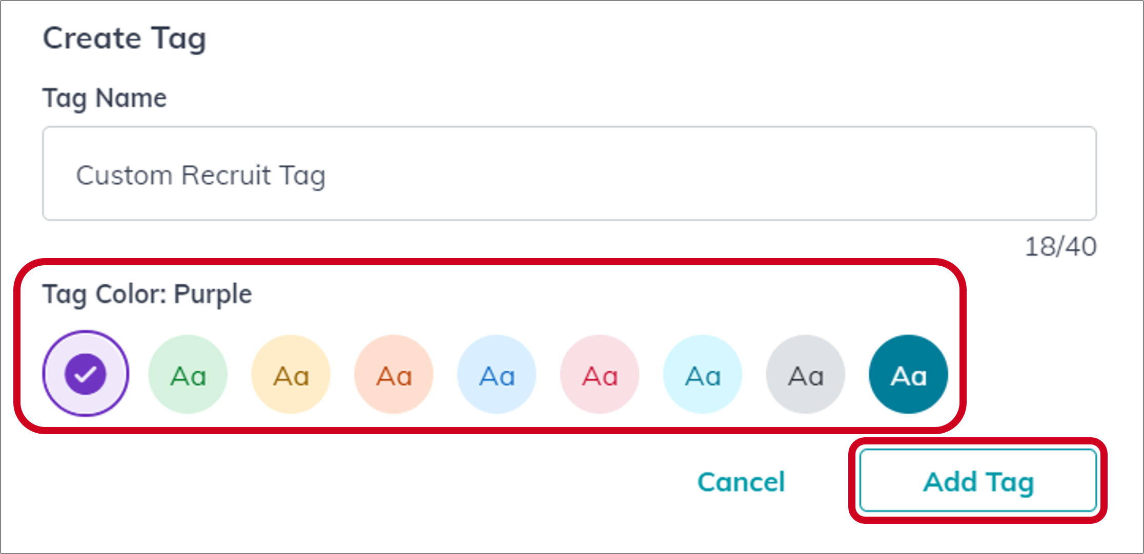The height and width of the screenshot is (554, 1144).
Task: Choose the yellow tag color
Action: click(291, 374)
